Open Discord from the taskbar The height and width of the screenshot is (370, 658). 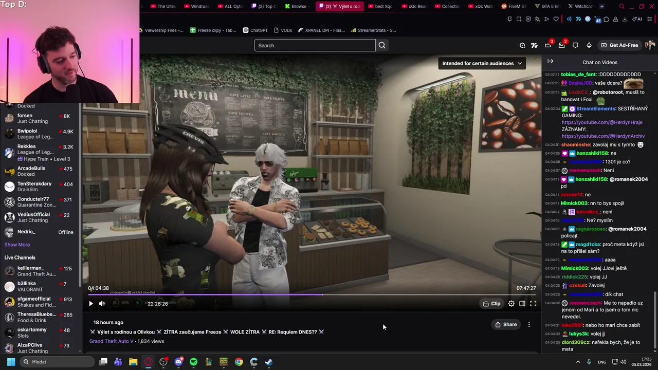click(178, 362)
